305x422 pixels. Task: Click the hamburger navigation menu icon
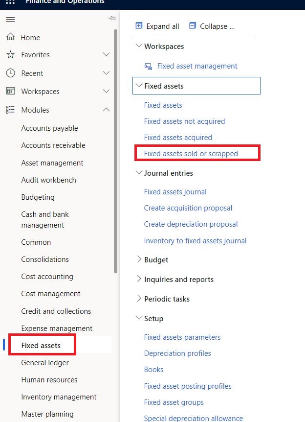10,19
